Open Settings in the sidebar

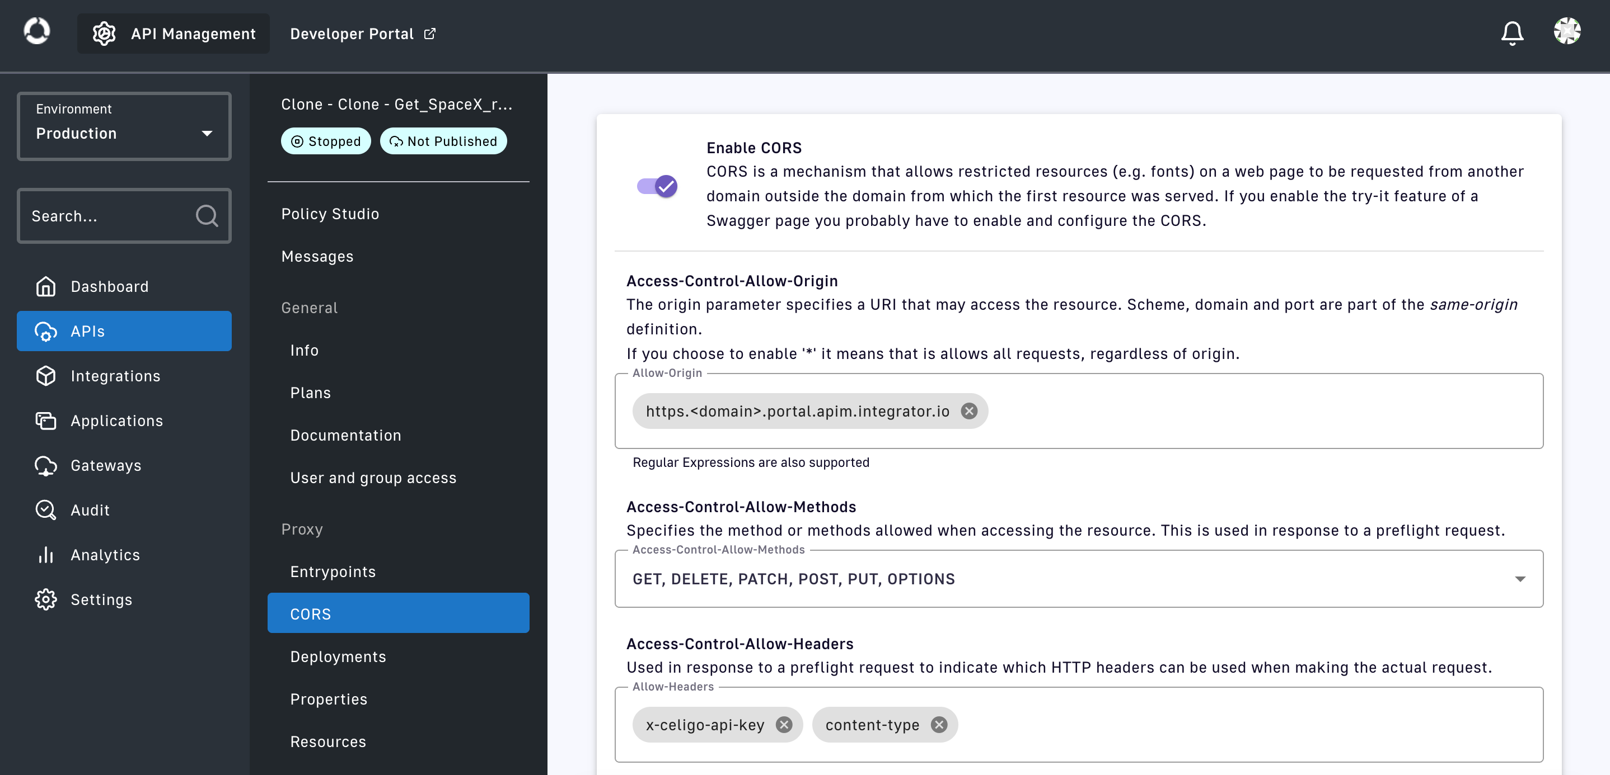coord(124,599)
